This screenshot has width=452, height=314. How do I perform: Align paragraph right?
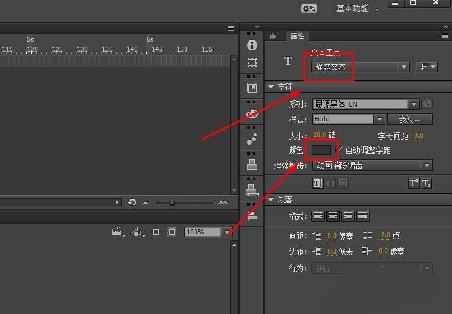click(x=347, y=216)
